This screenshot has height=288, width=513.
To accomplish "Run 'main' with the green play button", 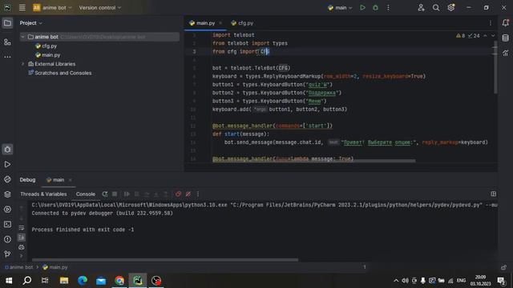I will pos(362,7).
